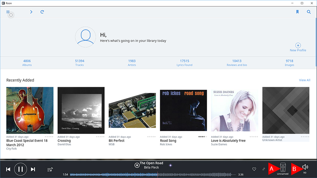Open the 4806 Albums count
Screen dimensions: 317x178
[x=27, y=63]
